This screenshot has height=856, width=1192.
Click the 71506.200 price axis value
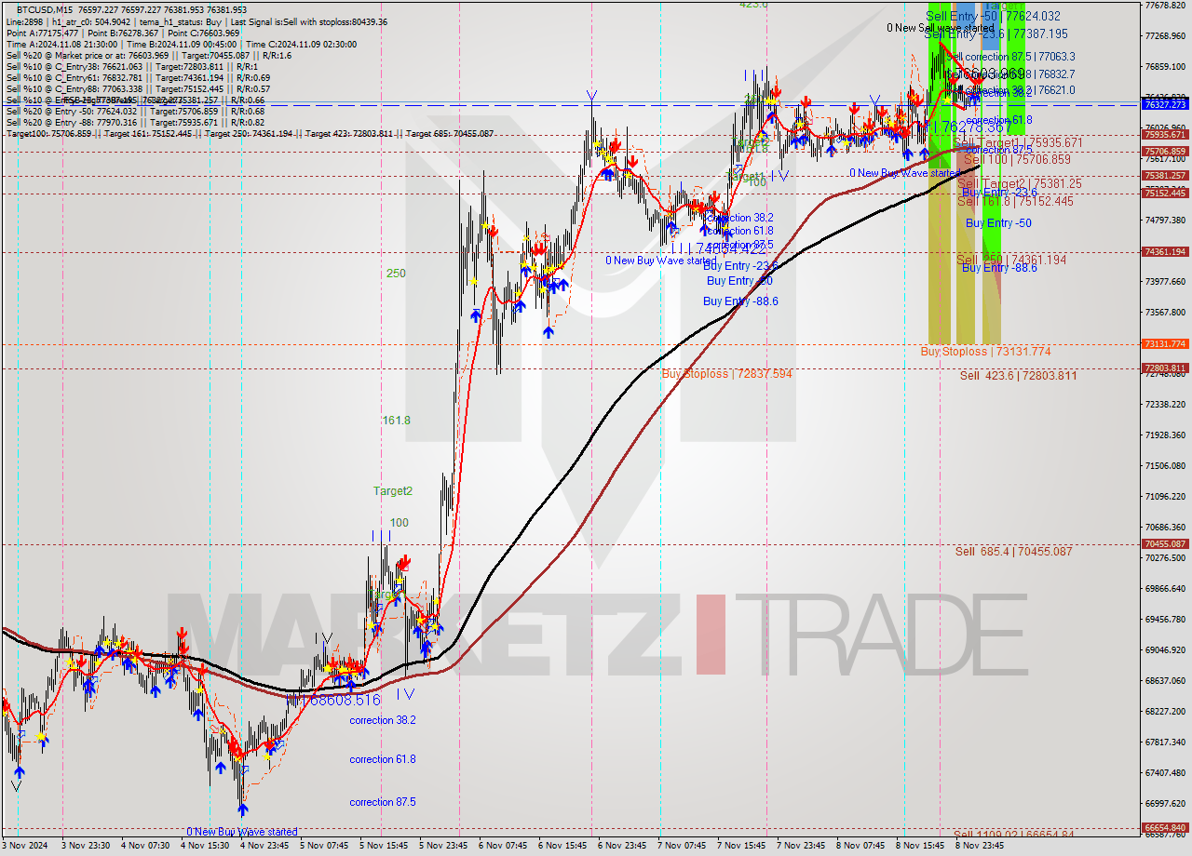click(x=1164, y=466)
